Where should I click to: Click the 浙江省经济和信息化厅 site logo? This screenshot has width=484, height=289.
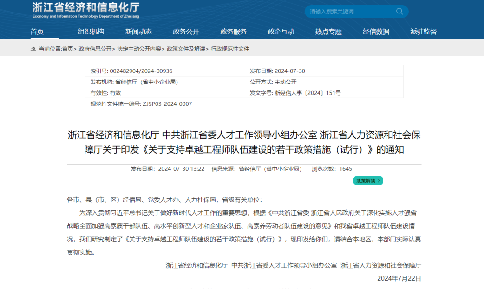[x=85, y=10]
